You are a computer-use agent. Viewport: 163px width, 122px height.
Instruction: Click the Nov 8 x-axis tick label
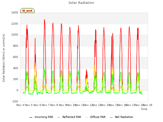click(x=54, y=105)
